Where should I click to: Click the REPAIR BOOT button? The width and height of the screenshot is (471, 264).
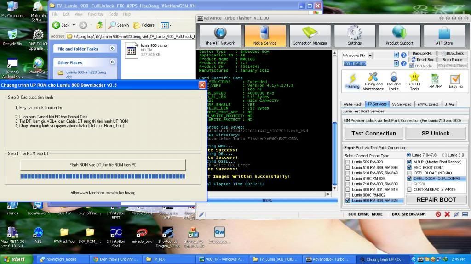coord(436,200)
